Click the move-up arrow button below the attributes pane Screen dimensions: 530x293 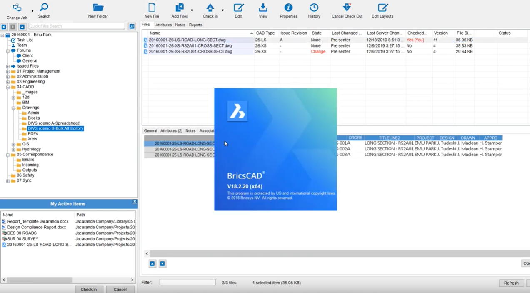click(x=152, y=263)
